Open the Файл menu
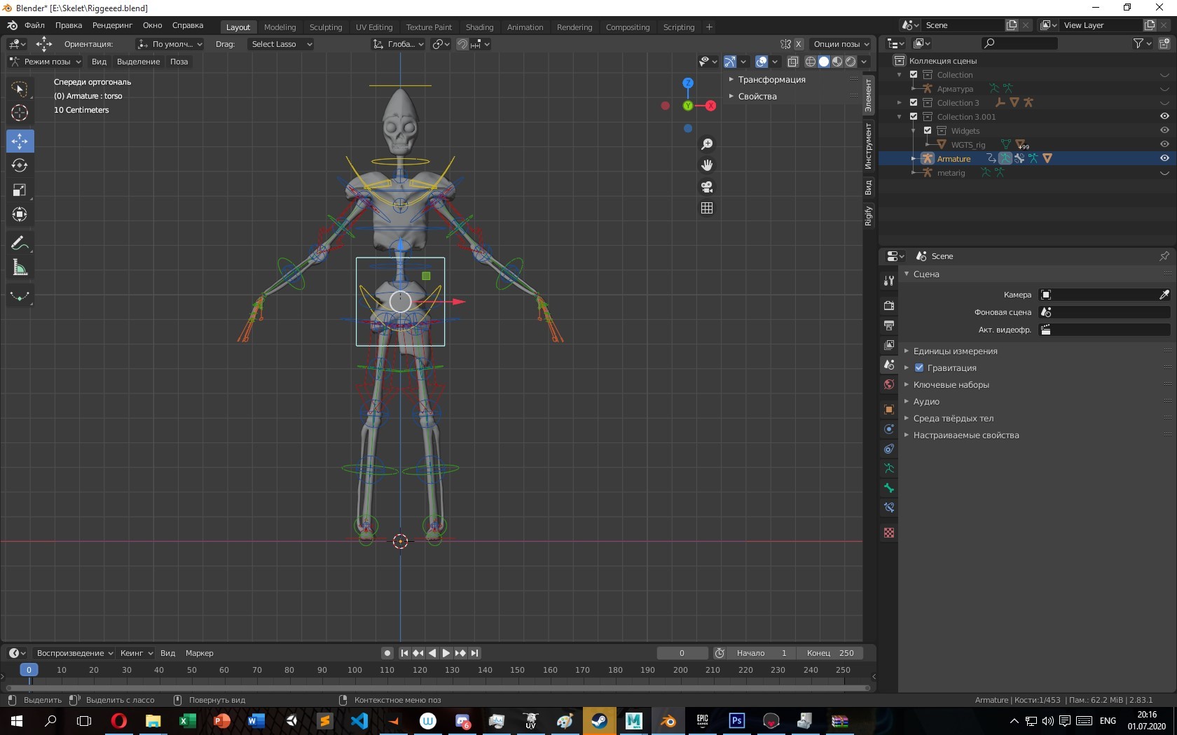This screenshot has width=1177, height=735. (x=34, y=25)
